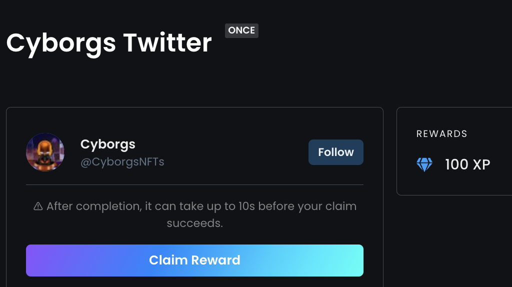Open the @CyborgsNFTs handle link
Screen dimensions: 512x287
tap(122, 162)
